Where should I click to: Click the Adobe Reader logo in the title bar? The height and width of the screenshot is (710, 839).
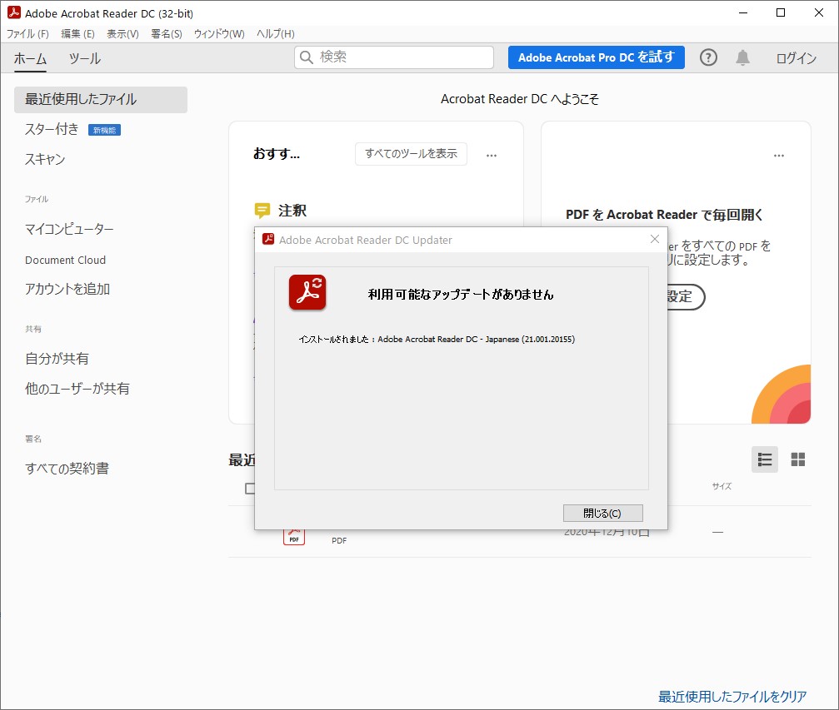tap(12, 12)
